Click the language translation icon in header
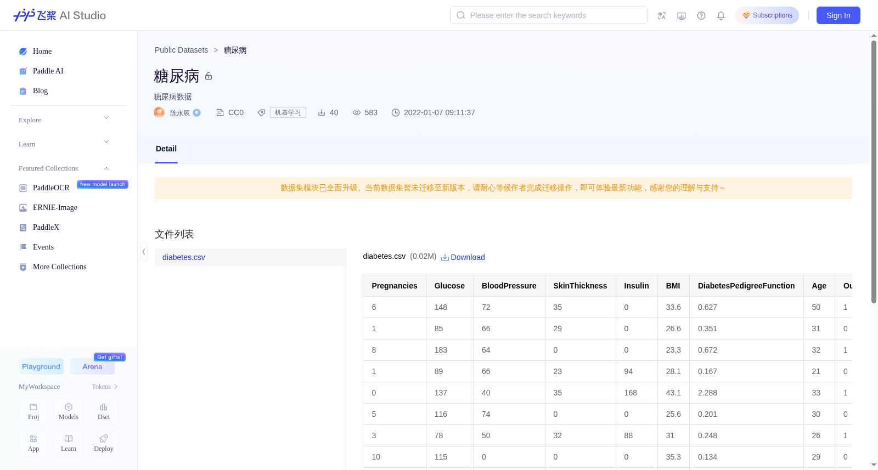This screenshot has width=878, height=470. [x=662, y=16]
